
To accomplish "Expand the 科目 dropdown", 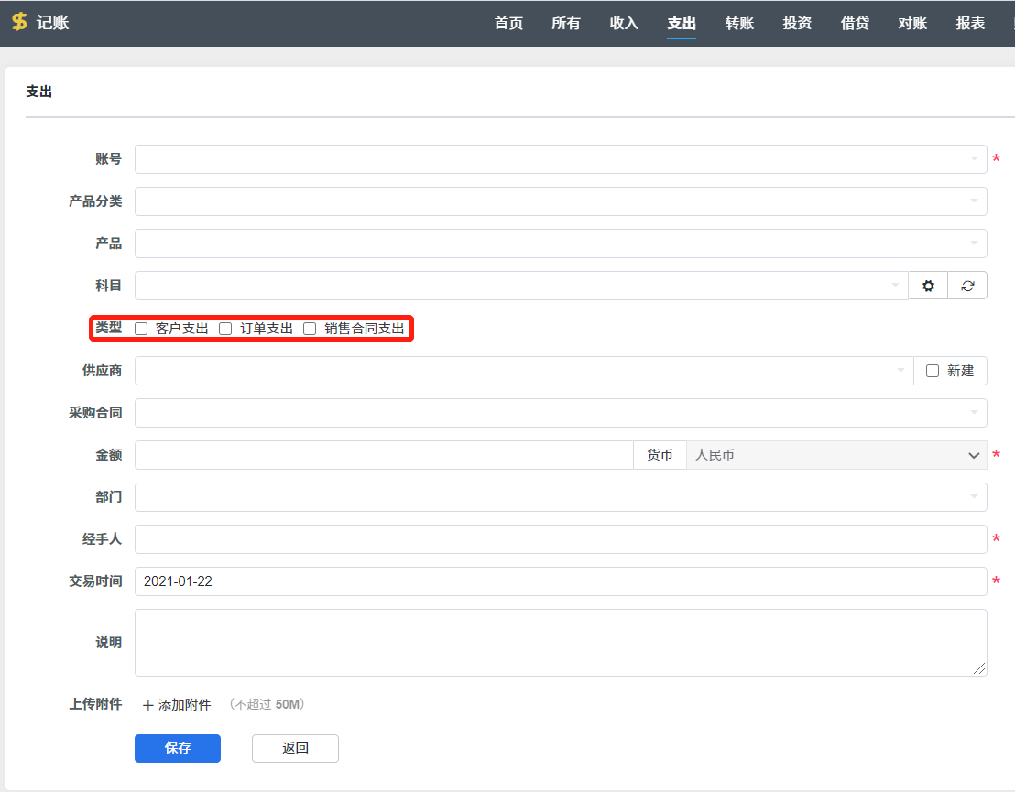I will pos(522,286).
